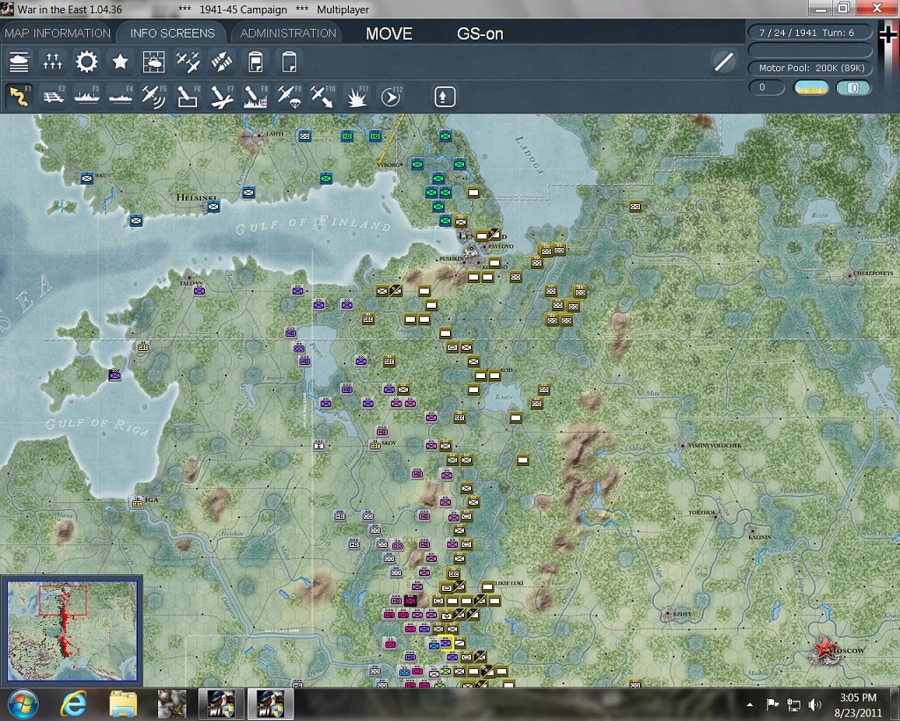
Task: Open the blank clipboard log icon
Action: [289, 62]
